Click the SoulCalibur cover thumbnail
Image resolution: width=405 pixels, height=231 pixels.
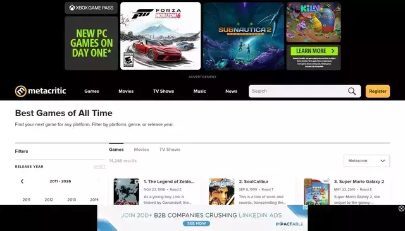(x=221, y=192)
